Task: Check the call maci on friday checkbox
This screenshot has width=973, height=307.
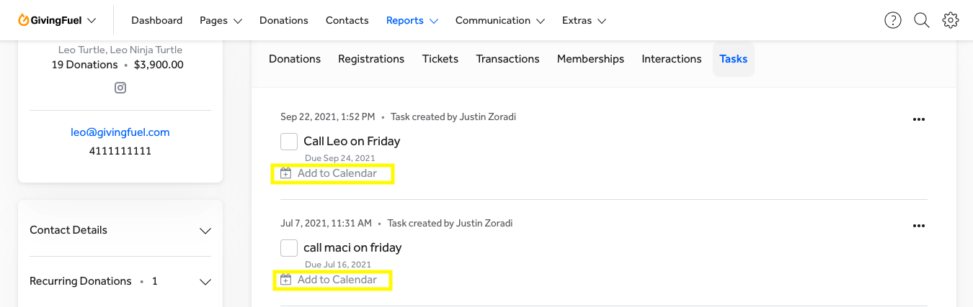Action: coord(289,247)
